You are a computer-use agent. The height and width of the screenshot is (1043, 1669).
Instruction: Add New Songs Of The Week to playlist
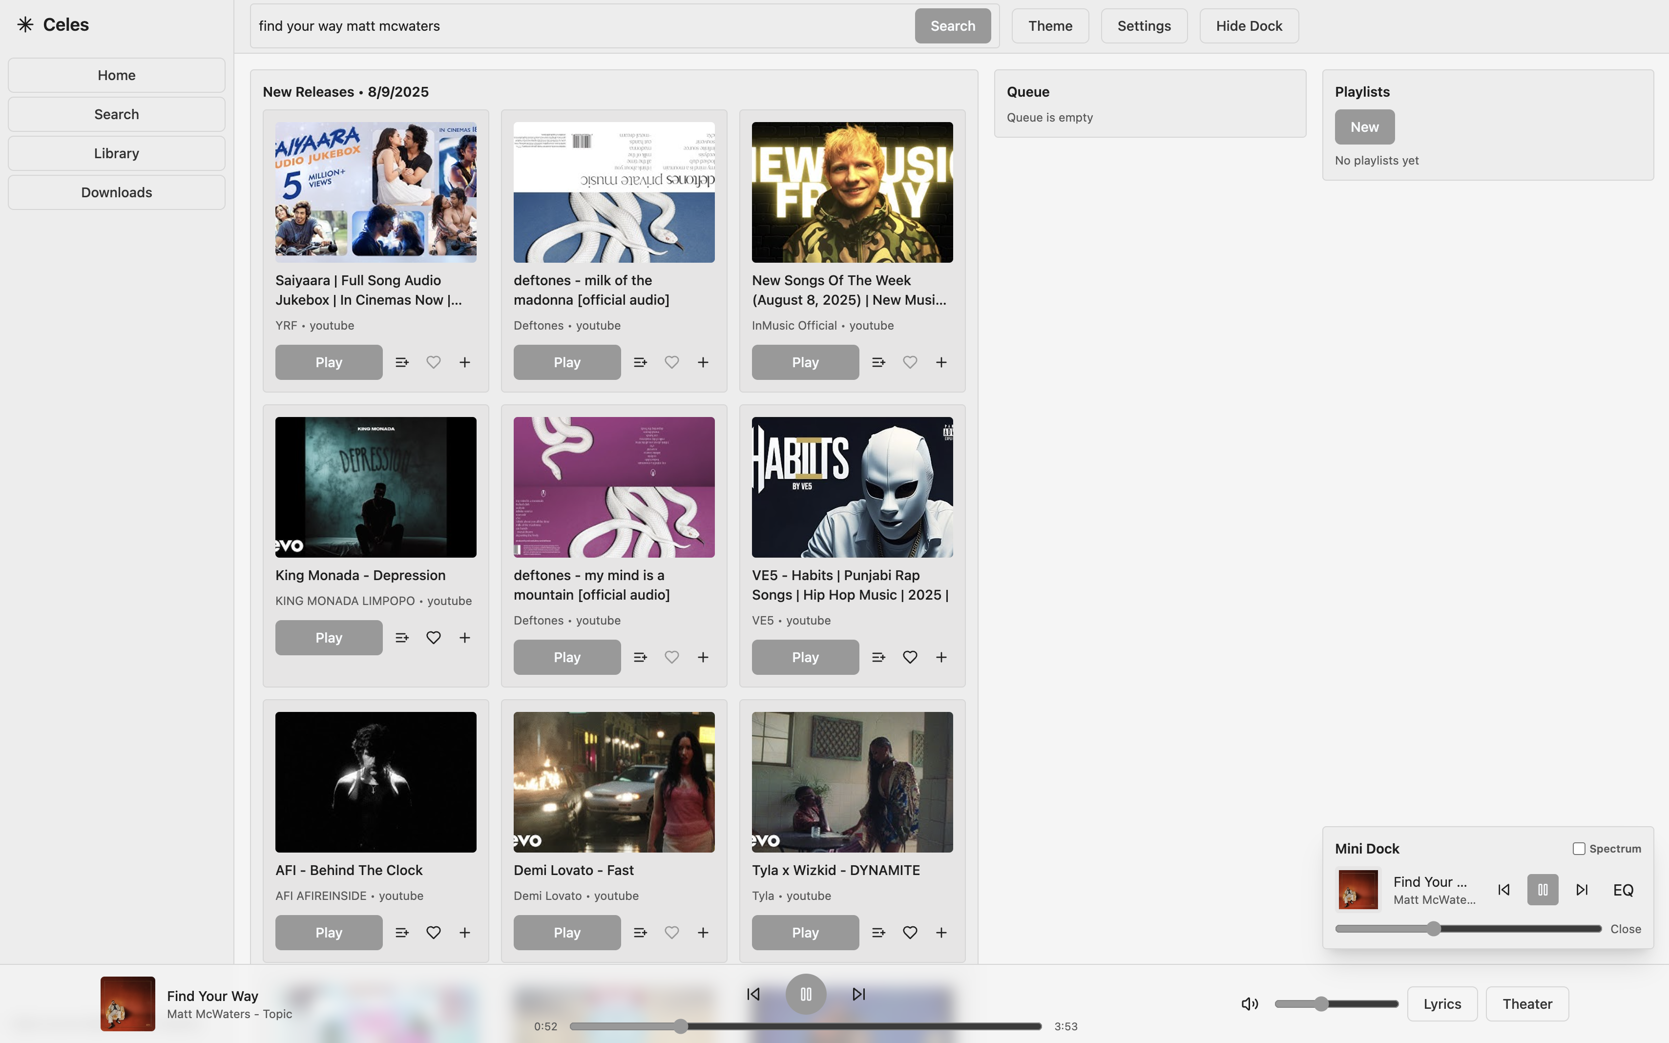[x=941, y=362]
